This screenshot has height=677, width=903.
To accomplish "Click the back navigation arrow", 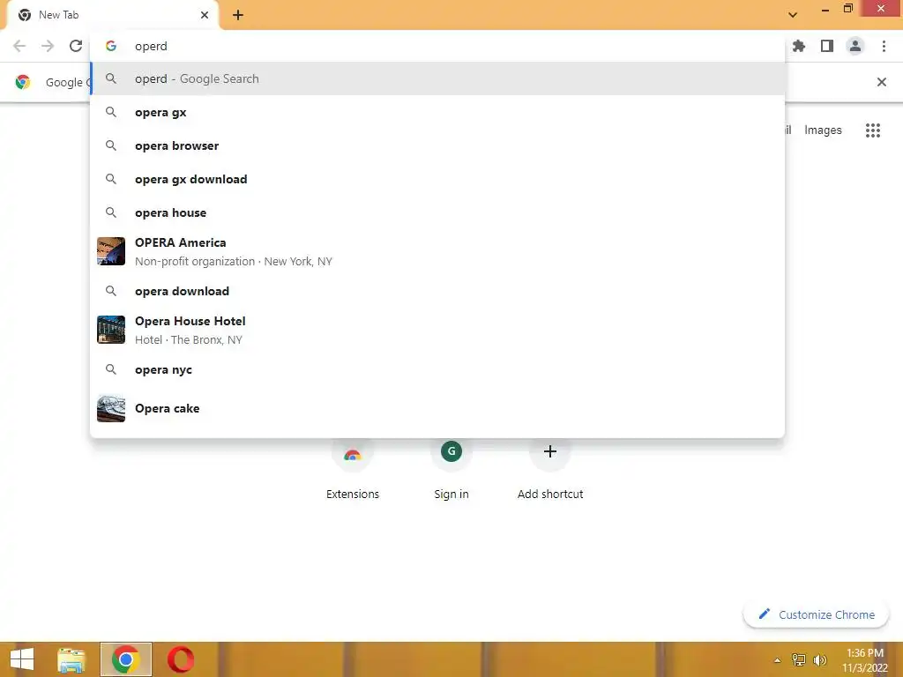I will tap(19, 46).
